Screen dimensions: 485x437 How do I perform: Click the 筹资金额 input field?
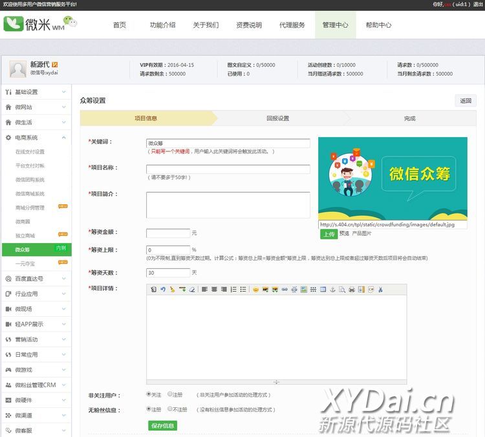pyautogui.click(x=168, y=233)
